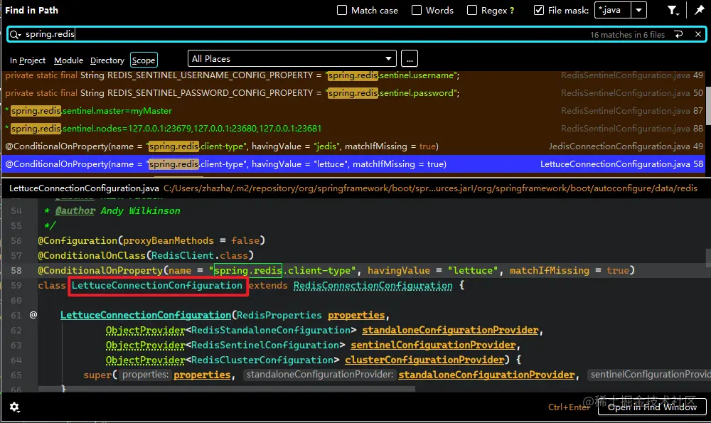Click RedisConnectionConfiguration superclass name
Screen dimensions: 711x423
tap(373, 286)
